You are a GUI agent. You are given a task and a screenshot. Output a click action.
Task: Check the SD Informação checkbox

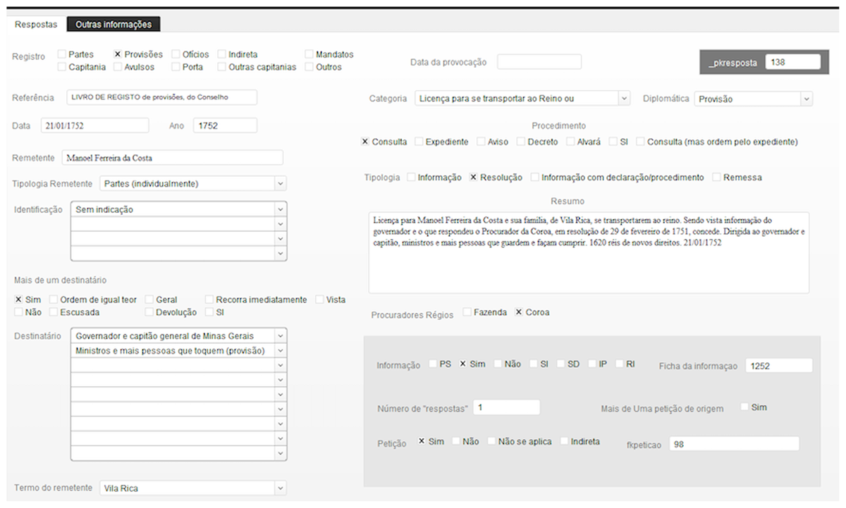(560, 364)
